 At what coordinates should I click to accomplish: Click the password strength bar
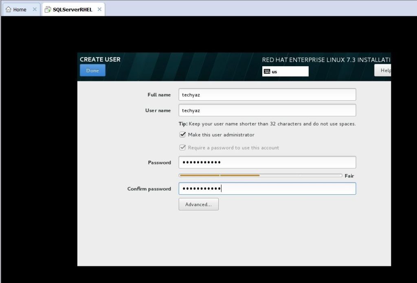(260, 176)
